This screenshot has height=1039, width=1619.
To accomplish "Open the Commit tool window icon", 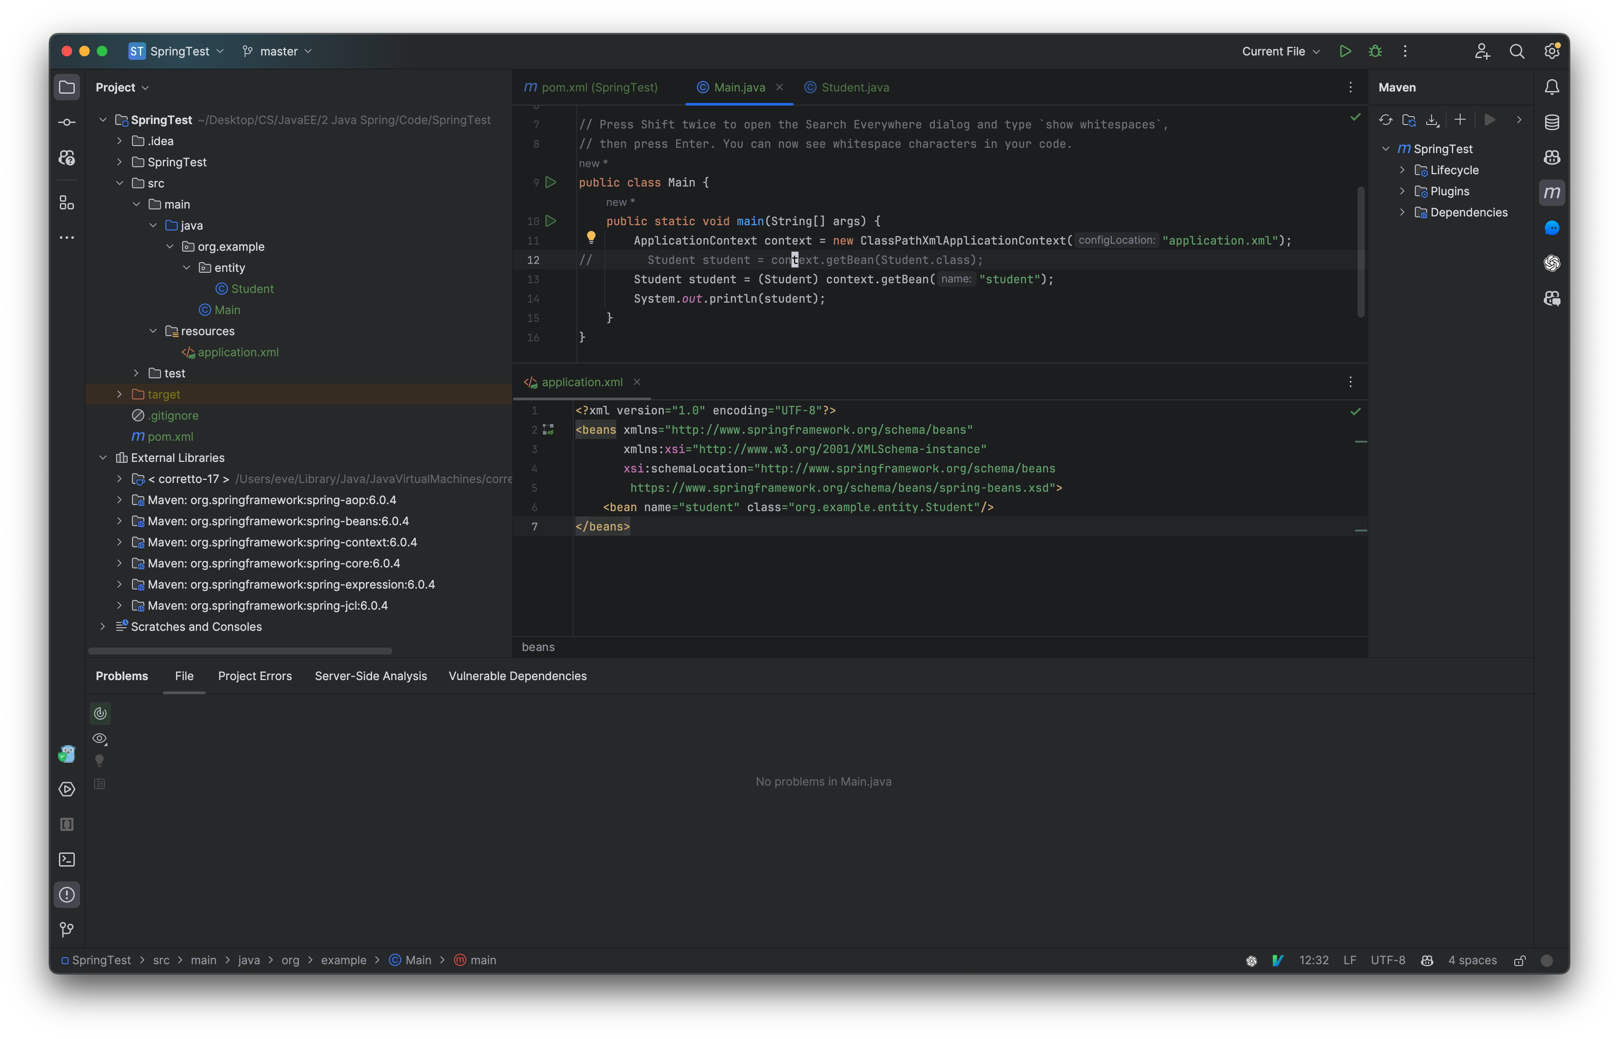I will (x=67, y=122).
